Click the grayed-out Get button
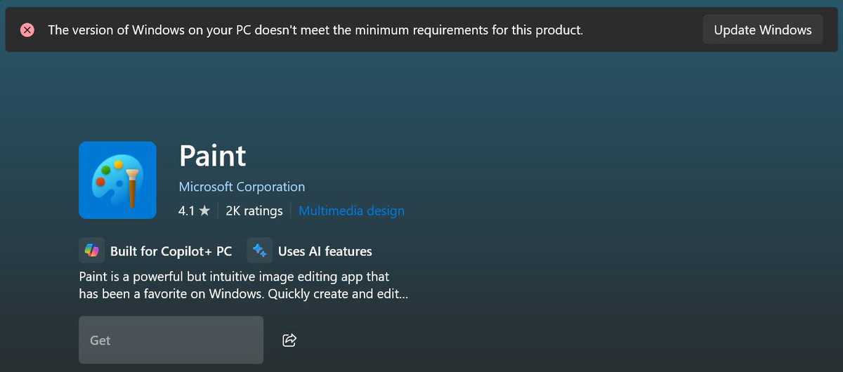 pos(171,340)
